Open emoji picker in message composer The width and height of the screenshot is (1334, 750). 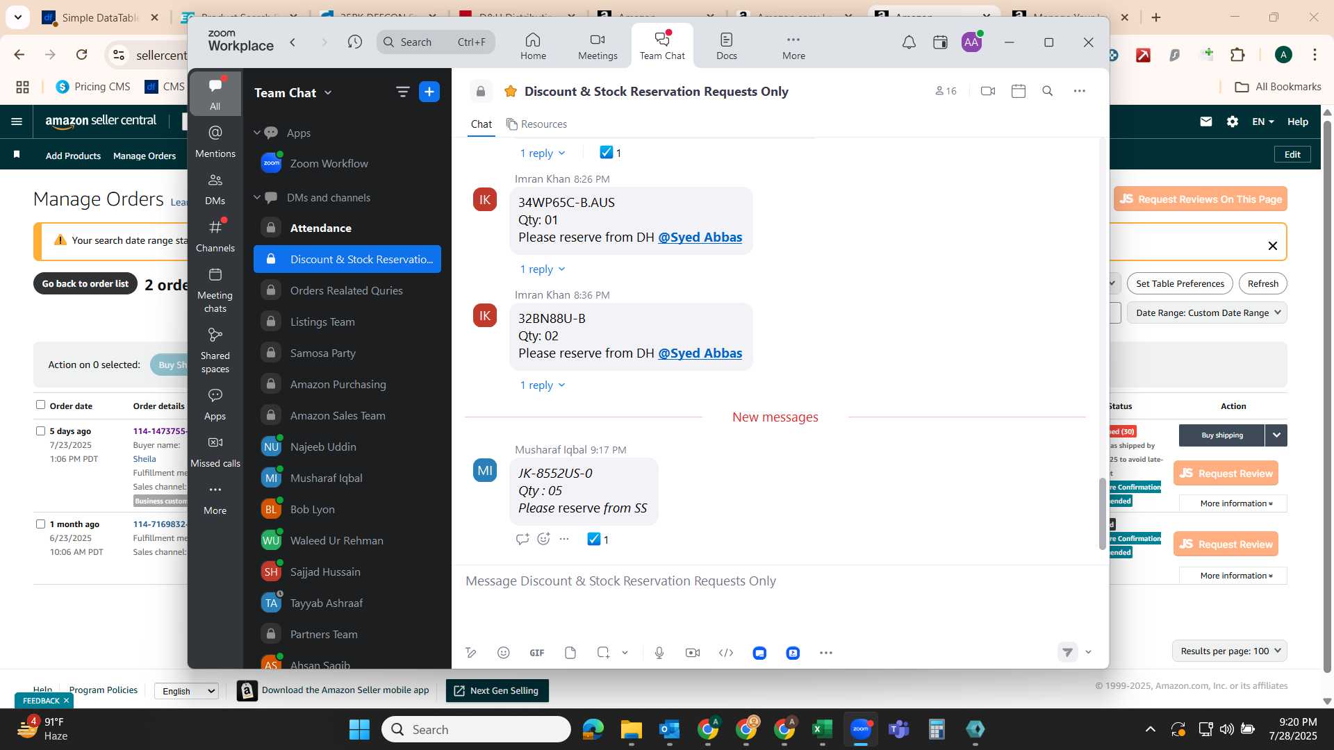tap(504, 653)
